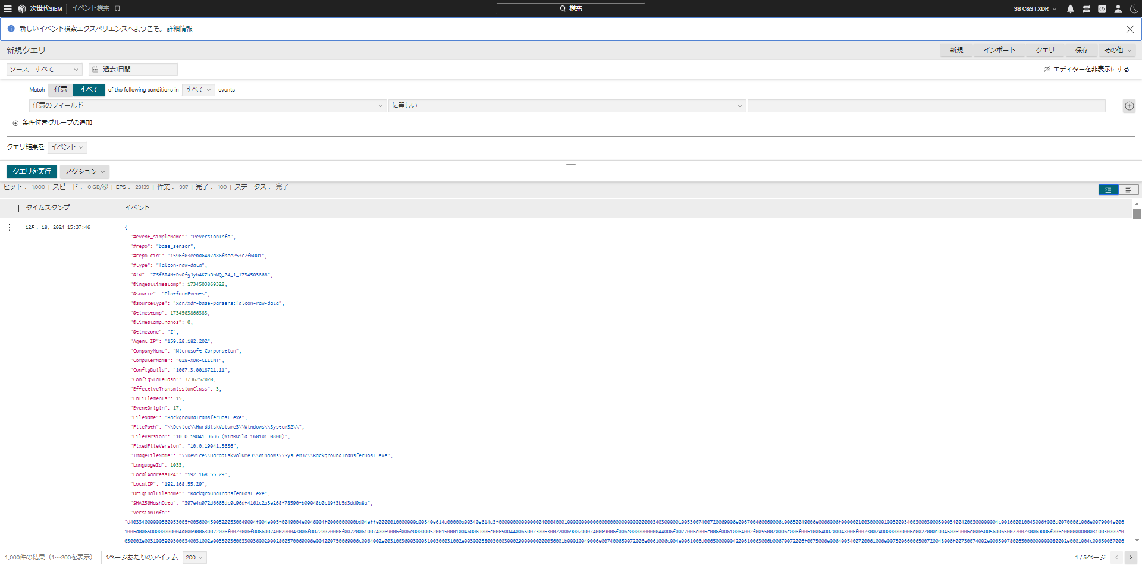This screenshot has width=1142, height=569.
Task: Click the イベント検索 breadcrumb title
Action: pyautogui.click(x=90, y=8)
